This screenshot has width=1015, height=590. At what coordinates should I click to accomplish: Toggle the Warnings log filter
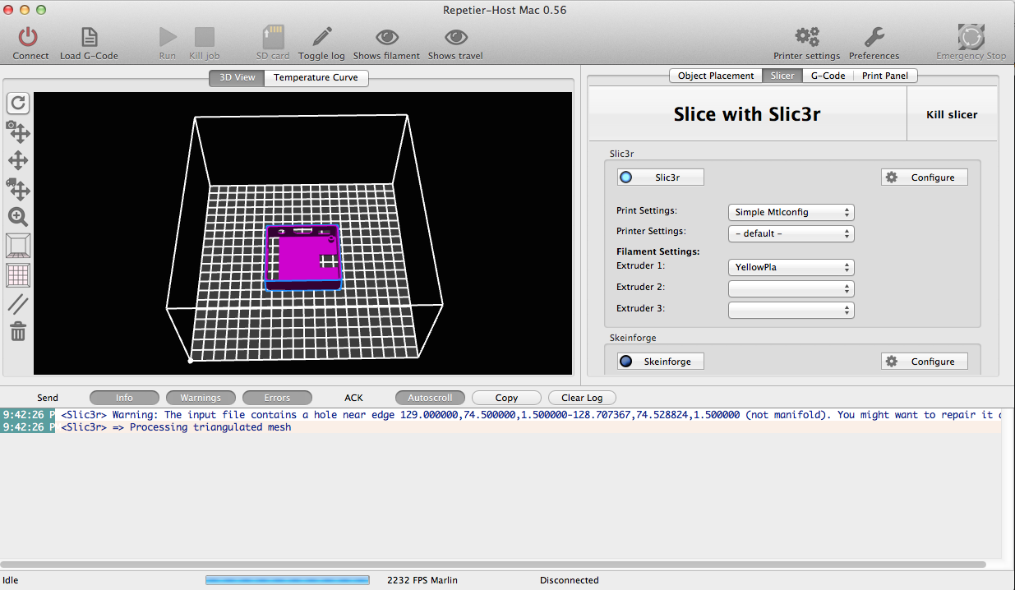click(x=201, y=398)
